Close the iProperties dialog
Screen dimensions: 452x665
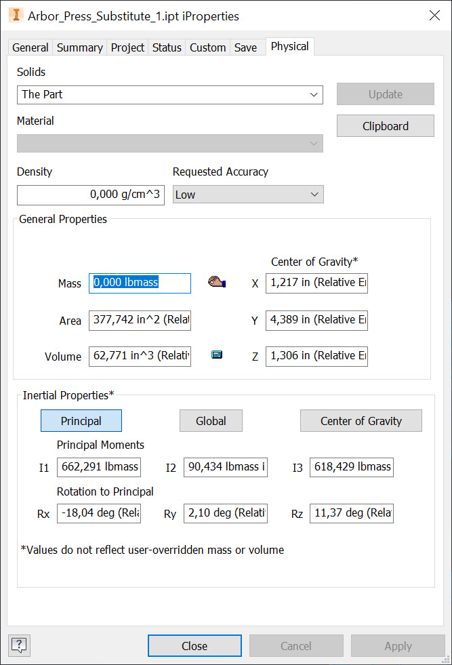point(194,645)
